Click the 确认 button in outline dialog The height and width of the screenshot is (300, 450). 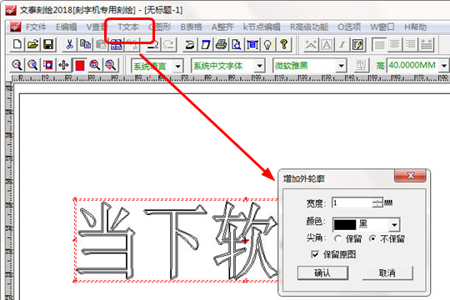[x=322, y=272]
